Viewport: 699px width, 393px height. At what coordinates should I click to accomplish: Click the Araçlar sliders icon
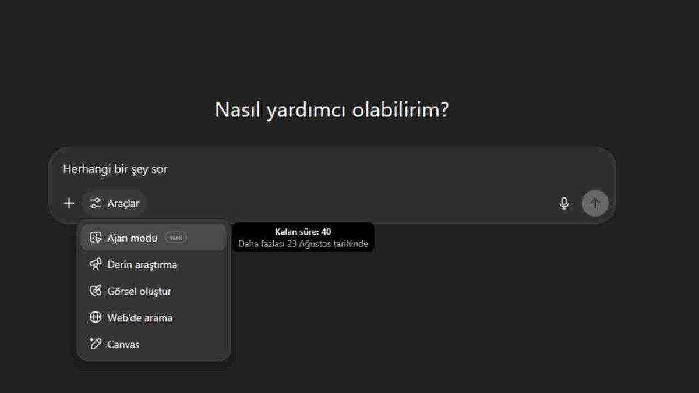click(x=94, y=203)
